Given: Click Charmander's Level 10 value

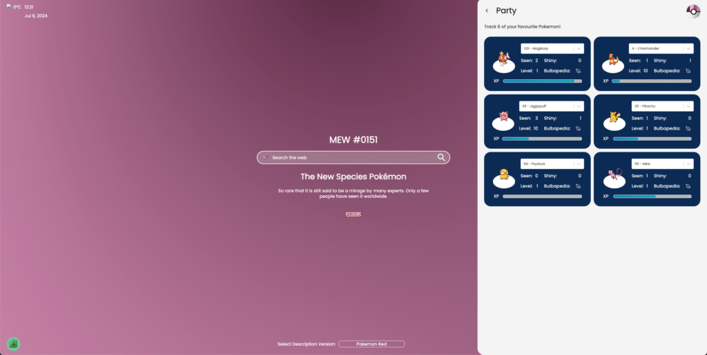Looking at the screenshot, I should (646, 71).
